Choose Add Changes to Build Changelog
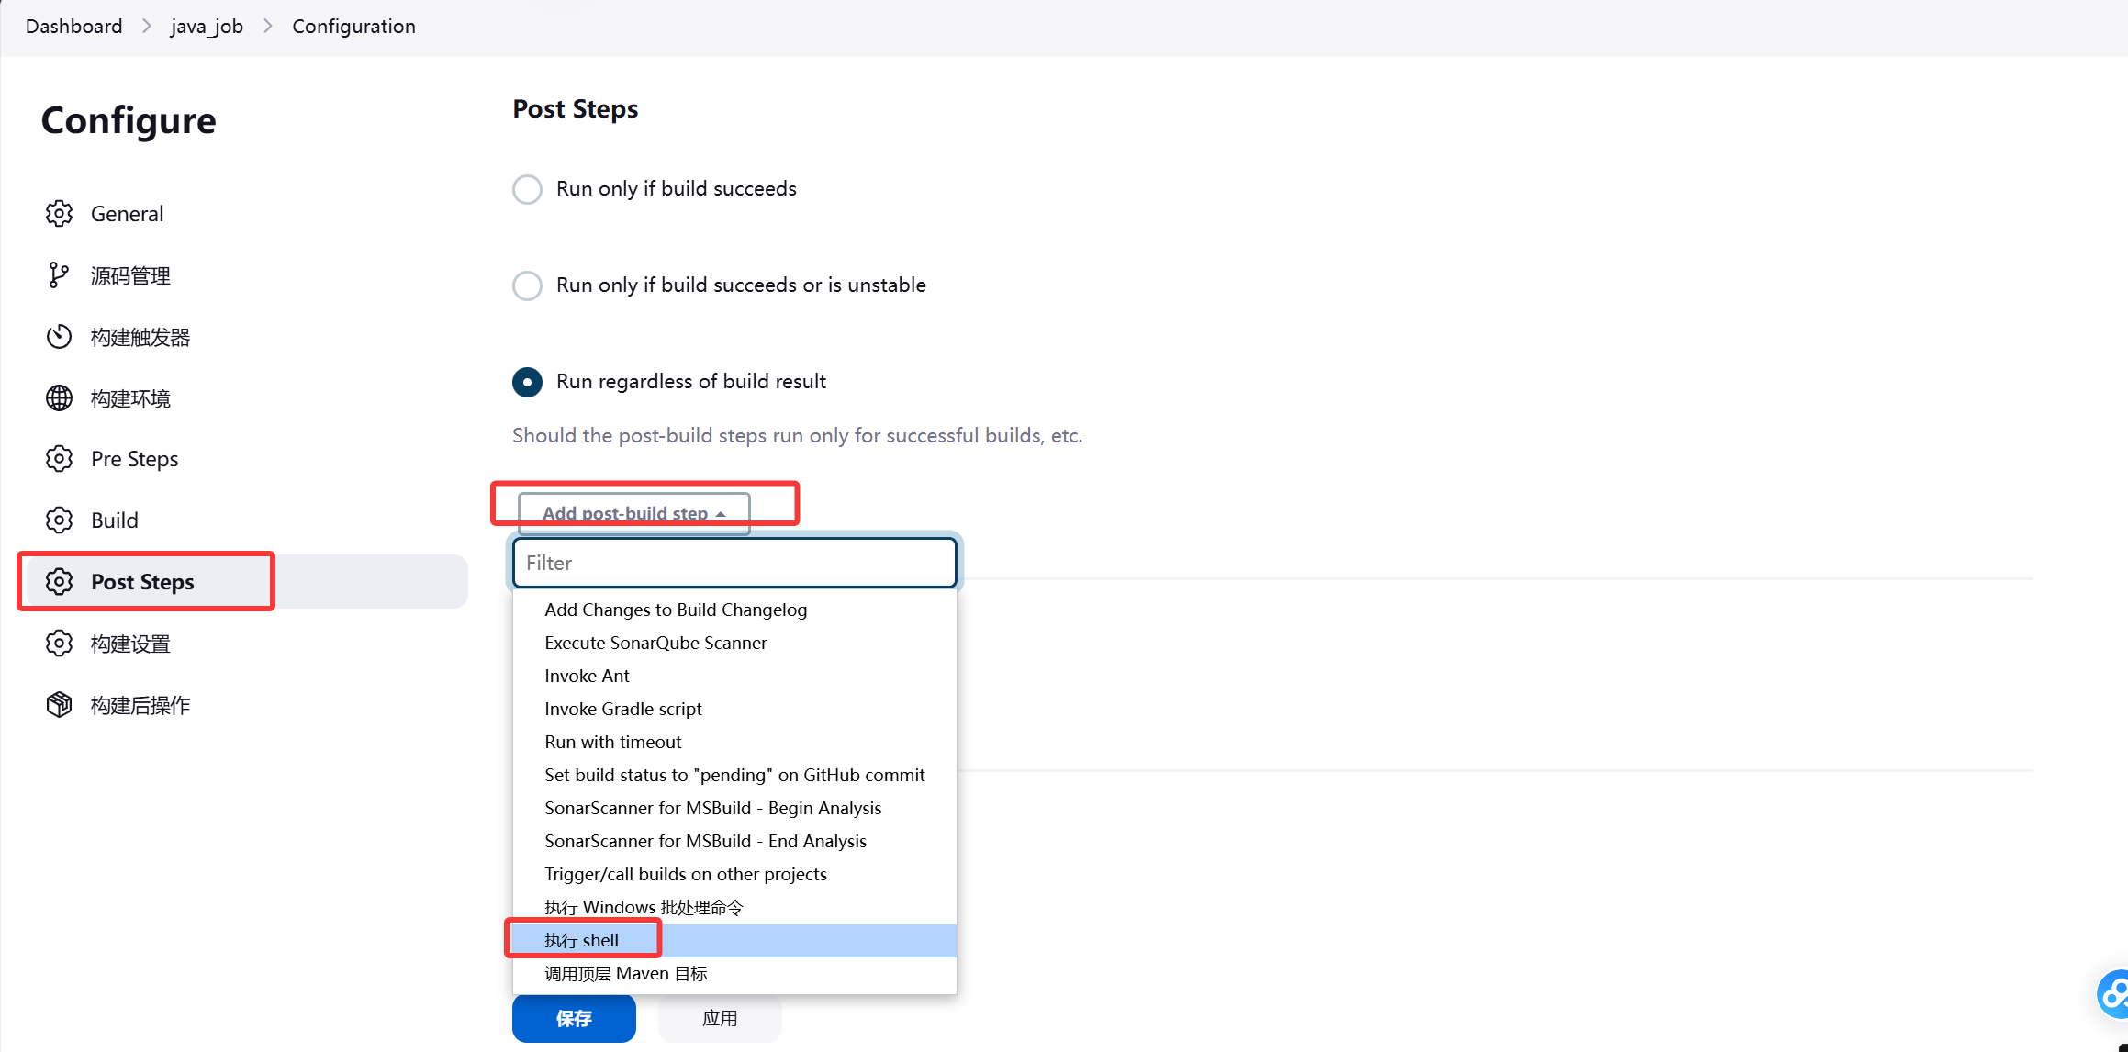 (734, 610)
